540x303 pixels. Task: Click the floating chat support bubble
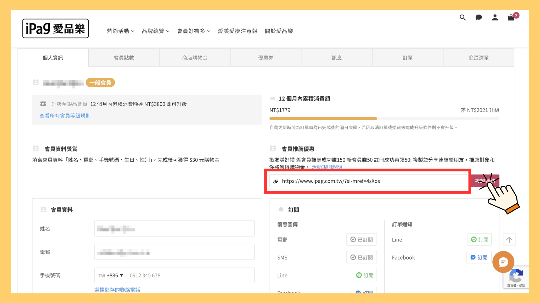[x=503, y=262]
